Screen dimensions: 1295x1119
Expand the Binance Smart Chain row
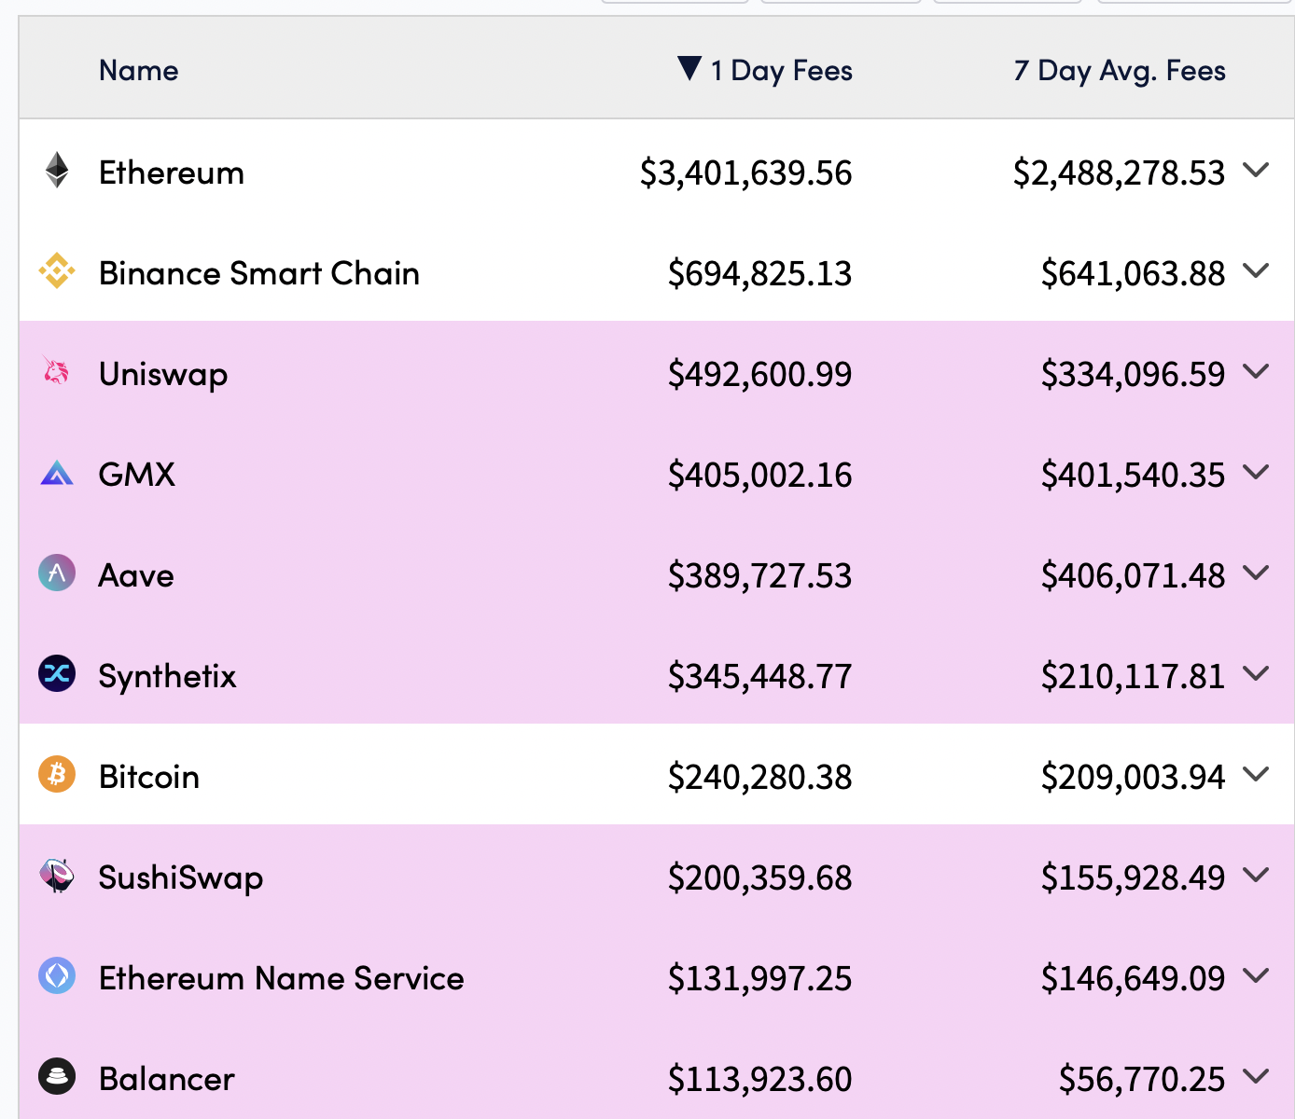point(1257,270)
